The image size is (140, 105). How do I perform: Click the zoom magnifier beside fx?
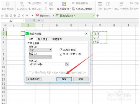34,21
